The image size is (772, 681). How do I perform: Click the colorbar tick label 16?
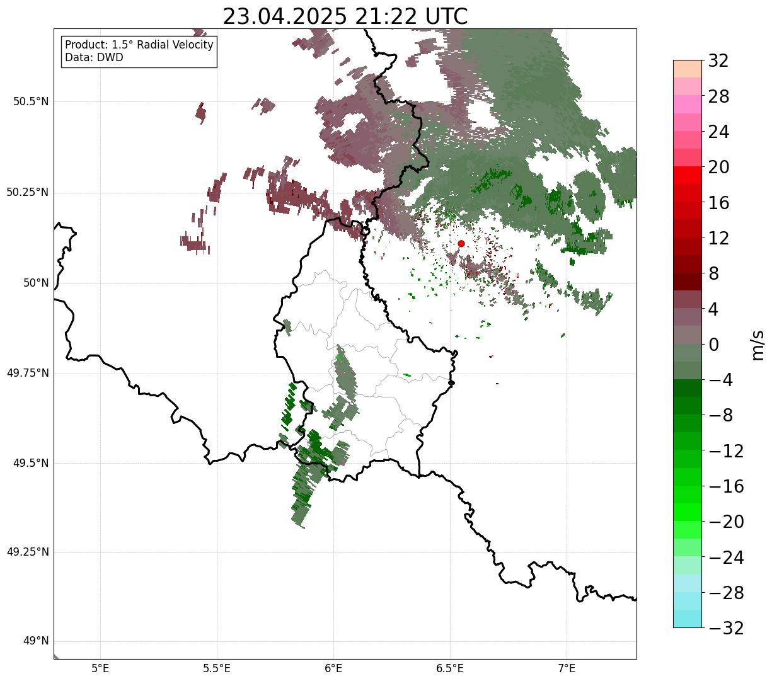[718, 203]
